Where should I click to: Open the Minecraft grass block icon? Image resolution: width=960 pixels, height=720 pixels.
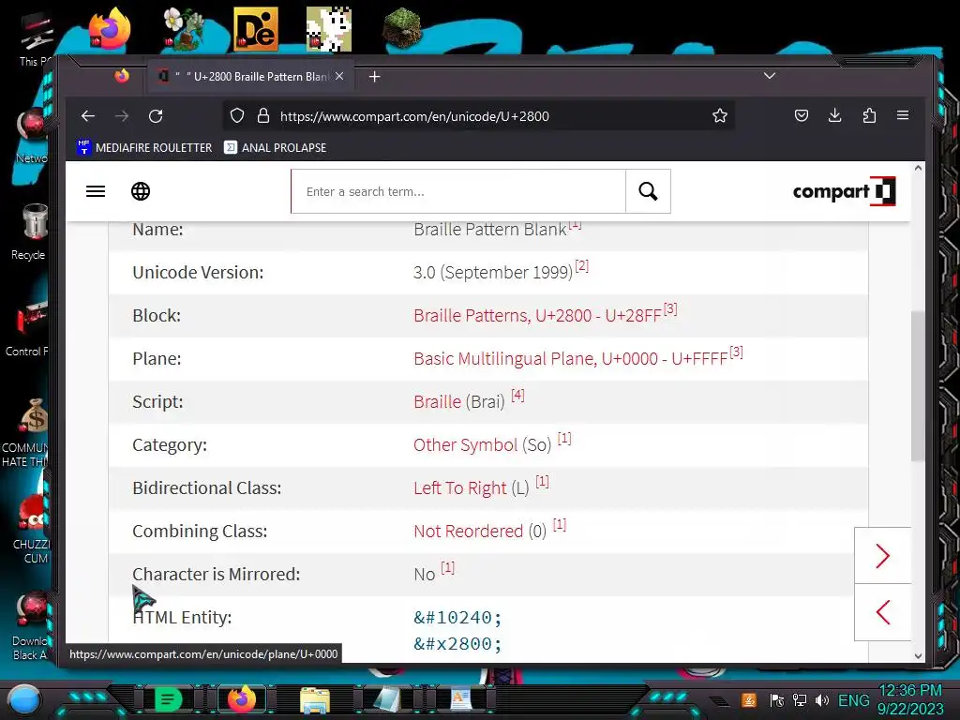click(x=402, y=29)
